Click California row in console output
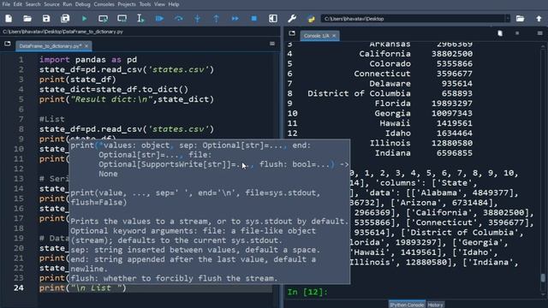The height and width of the screenshot is (308, 548). (x=380, y=54)
